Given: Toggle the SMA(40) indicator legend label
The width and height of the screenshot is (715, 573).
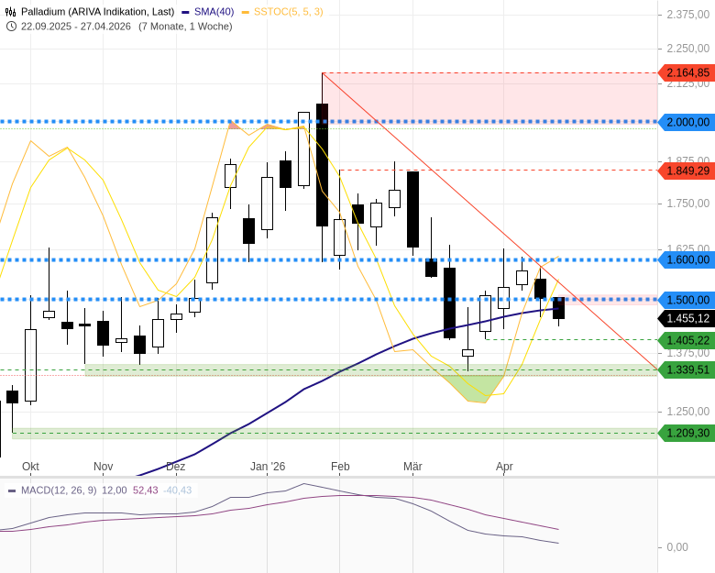Looking at the screenshot, I should [214, 12].
